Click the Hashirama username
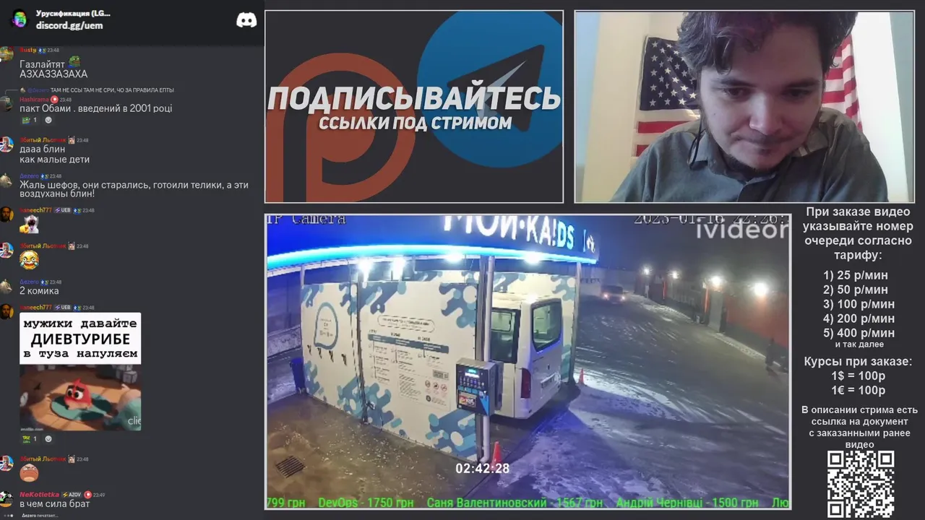The image size is (925, 520). pyautogui.click(x=34, y=100)
